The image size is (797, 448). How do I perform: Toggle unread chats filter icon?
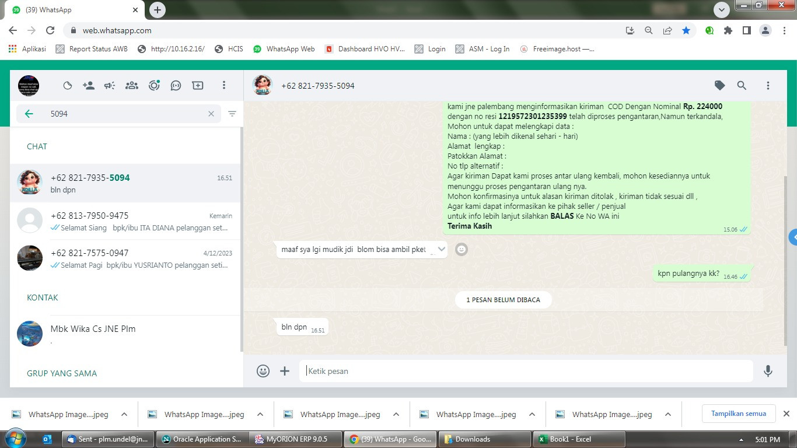(232, 114)
